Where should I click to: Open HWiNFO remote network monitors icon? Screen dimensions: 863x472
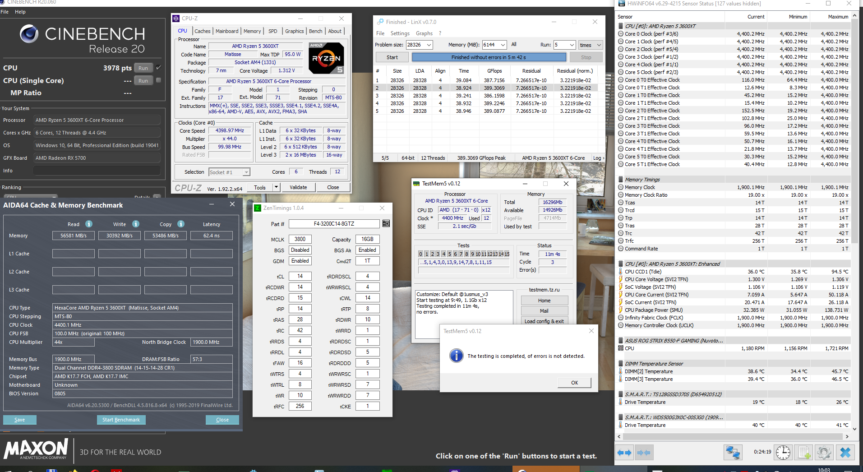coord(733,453)
